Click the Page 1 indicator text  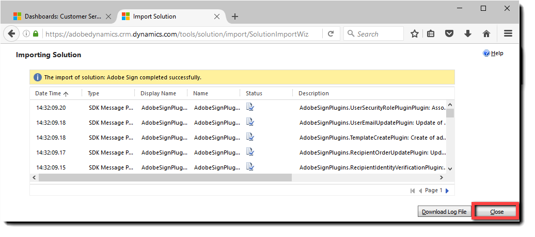point(434,190)
